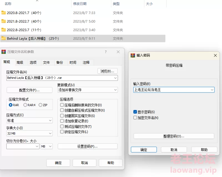Viewport: 222px width, 177px height.
Task: Select folder 2020.8-2021.7 (40个)
Action: (x=24, y=13)
